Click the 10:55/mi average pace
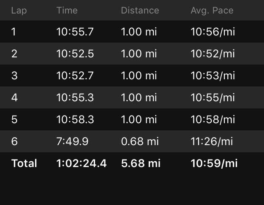The height and width of the screenshot is (205, 264). coord(213,98)
